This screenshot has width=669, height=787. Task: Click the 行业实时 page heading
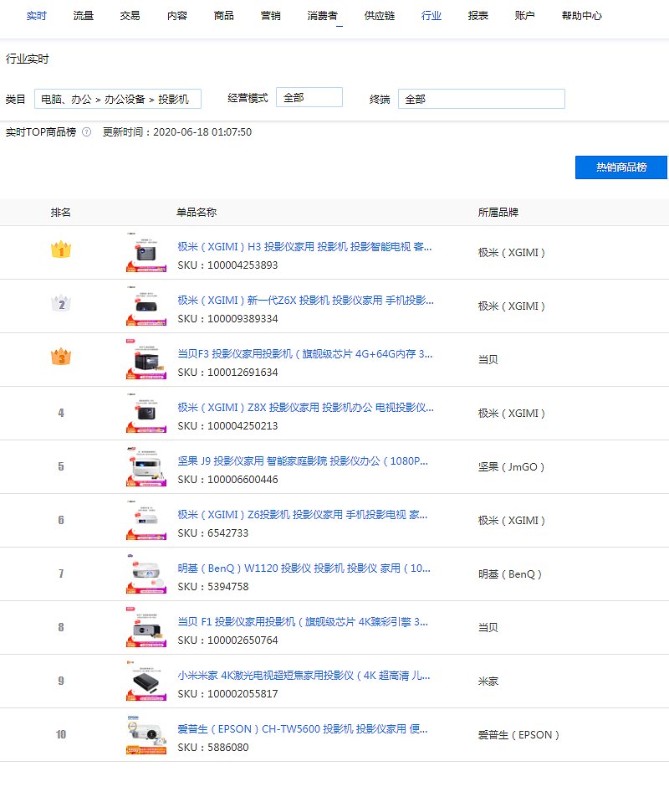[x=27, y=59]
